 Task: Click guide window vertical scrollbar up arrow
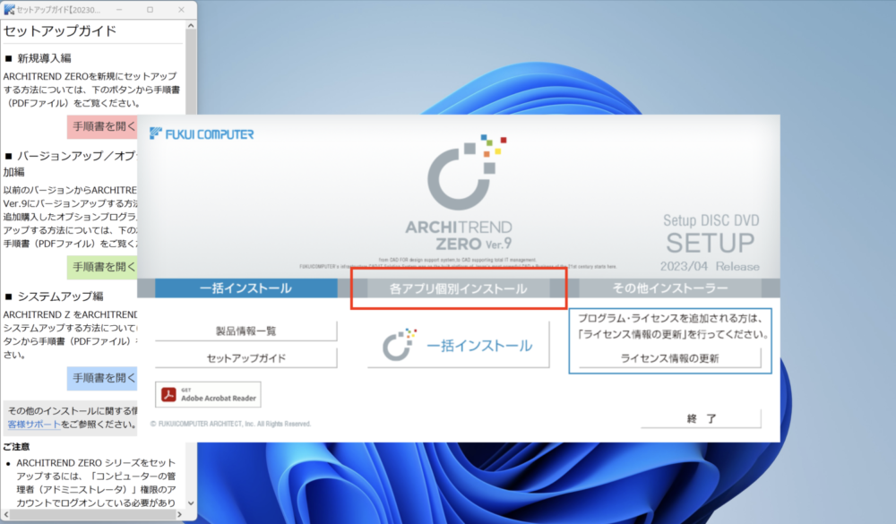click(191, 26)
